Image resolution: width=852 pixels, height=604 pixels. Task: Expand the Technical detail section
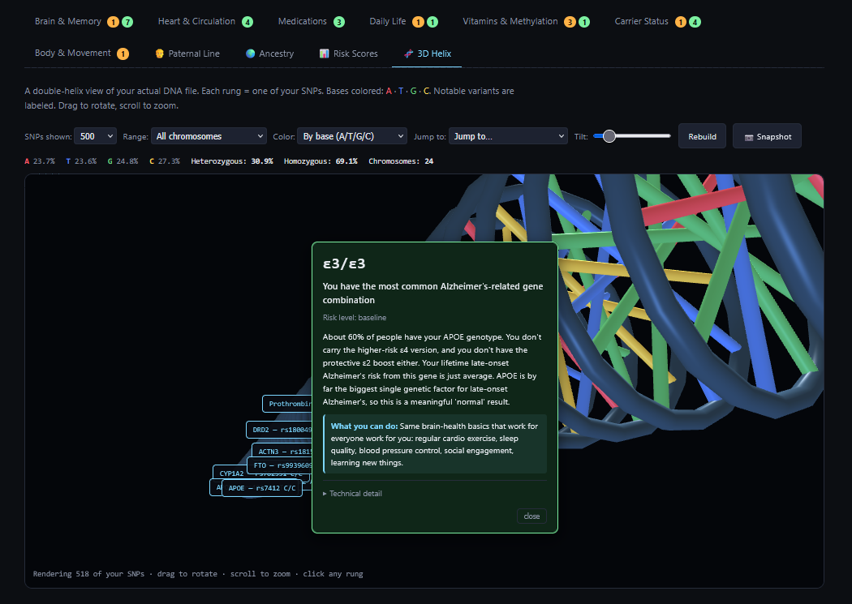[353, 493]
